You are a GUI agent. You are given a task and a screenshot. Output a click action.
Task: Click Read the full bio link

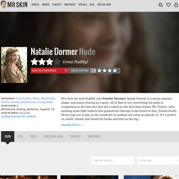(x=72, y=125)
